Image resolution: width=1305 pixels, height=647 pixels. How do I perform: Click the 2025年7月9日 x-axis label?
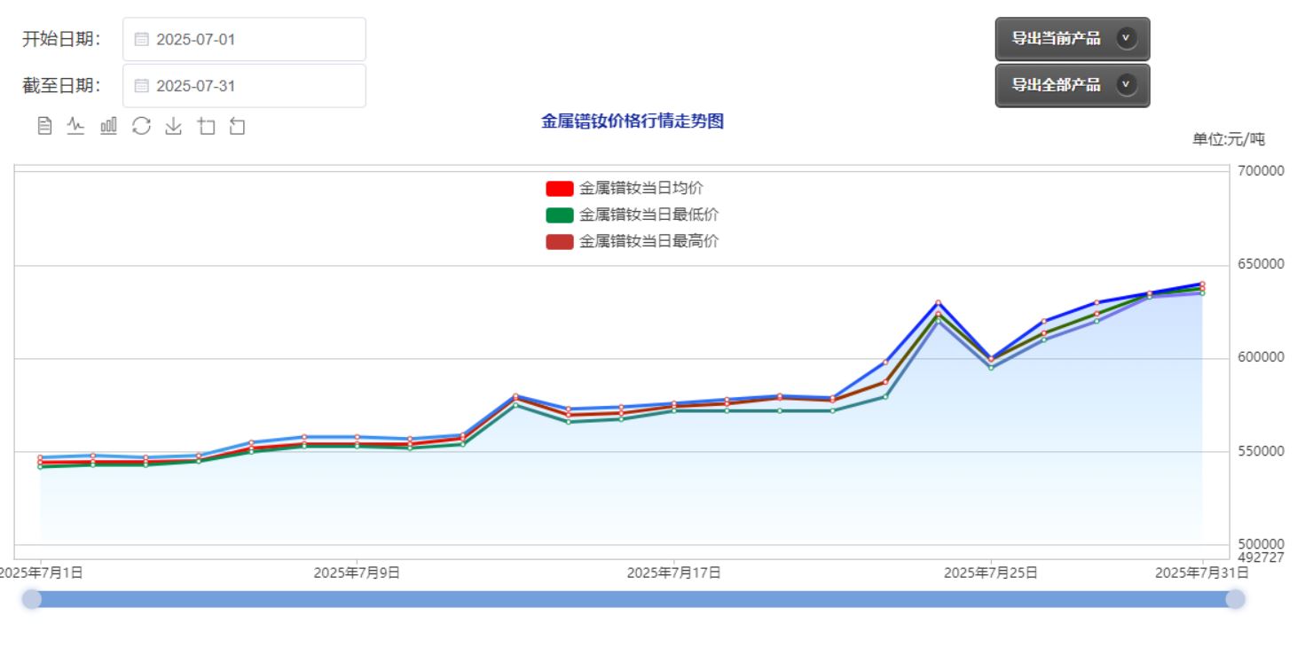click(357, 573)
